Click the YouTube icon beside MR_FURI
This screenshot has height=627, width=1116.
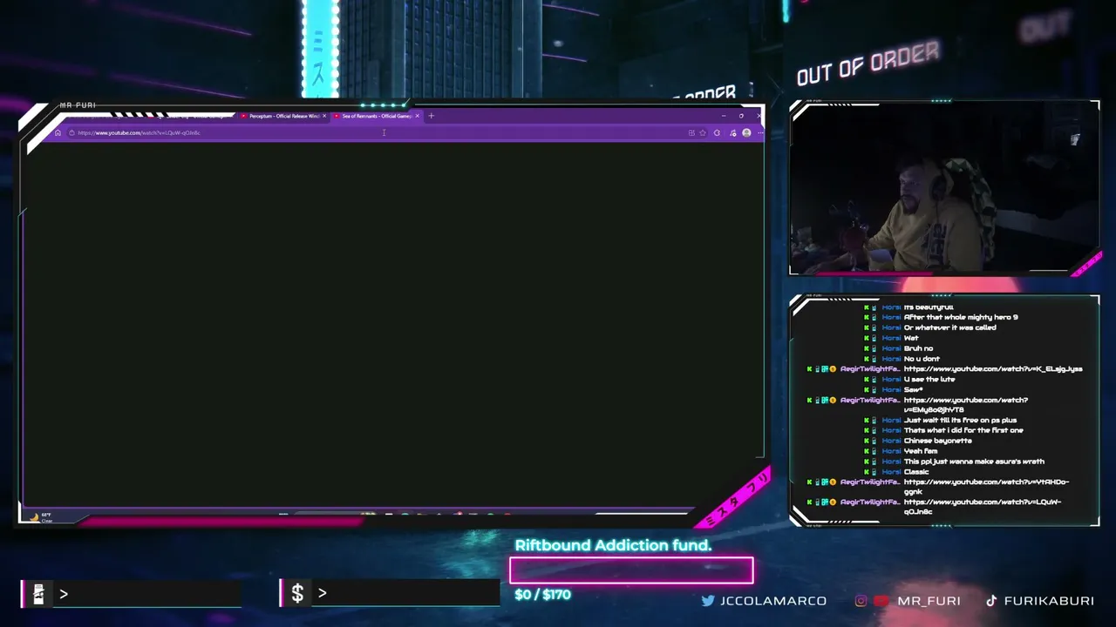tap(881, 601)
